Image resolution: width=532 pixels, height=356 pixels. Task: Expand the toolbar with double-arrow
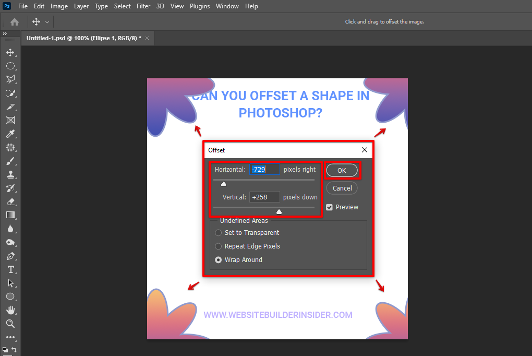[x=5, y=34]
